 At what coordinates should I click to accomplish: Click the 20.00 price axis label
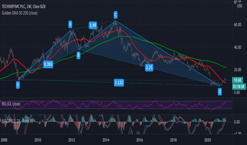[237, 70]
